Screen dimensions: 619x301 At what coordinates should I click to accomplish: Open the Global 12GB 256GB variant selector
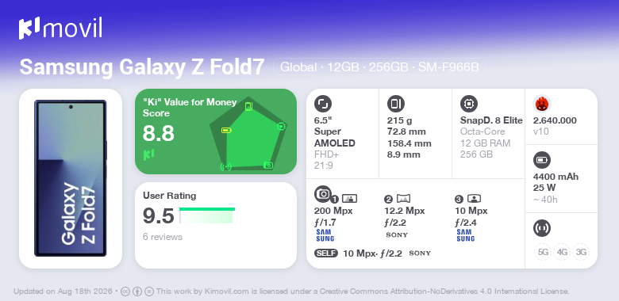[x=379, y=67]
